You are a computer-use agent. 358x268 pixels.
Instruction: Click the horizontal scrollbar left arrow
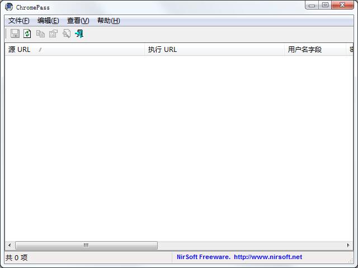pos(10,245)
